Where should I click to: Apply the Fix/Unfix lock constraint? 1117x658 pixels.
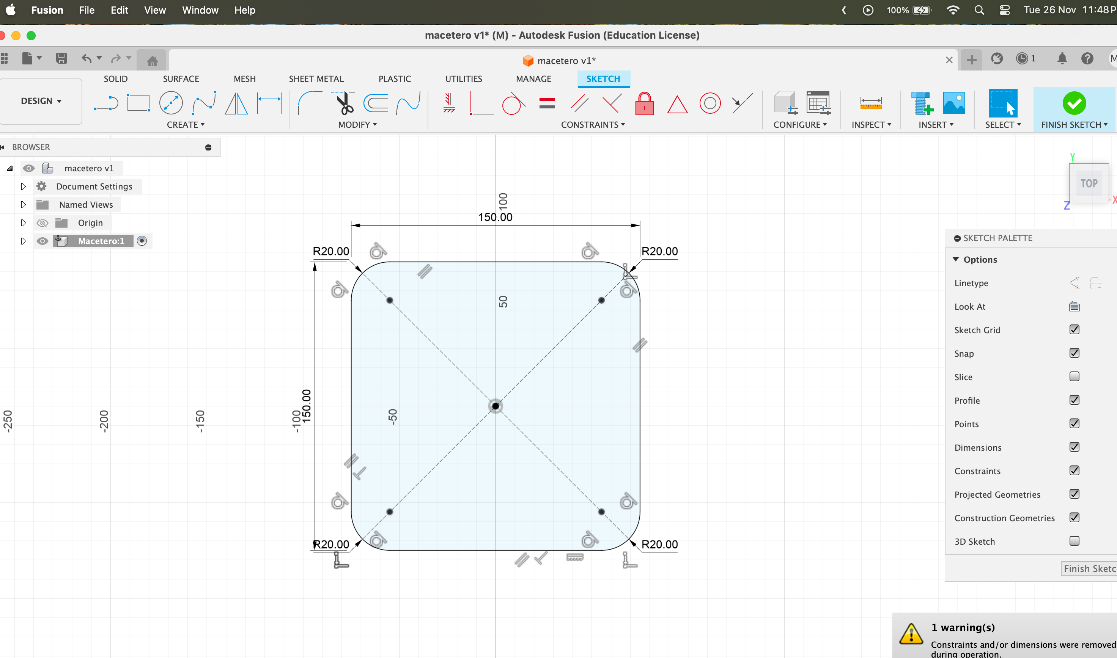[644, 103]
